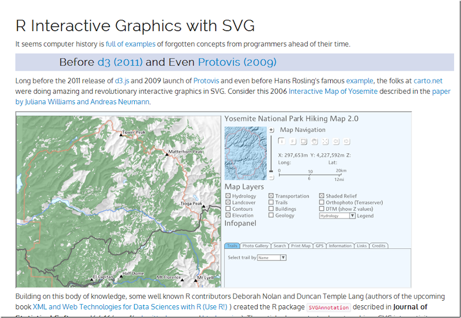Click the 'Map Layers' heading
The width and height of the screenshot is (461, 318).
(244, 187)
